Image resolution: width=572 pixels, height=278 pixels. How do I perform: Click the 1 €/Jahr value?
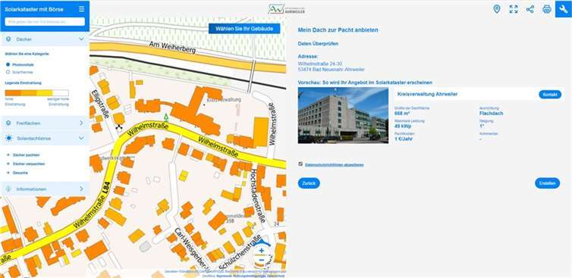[x=404, y=139]
